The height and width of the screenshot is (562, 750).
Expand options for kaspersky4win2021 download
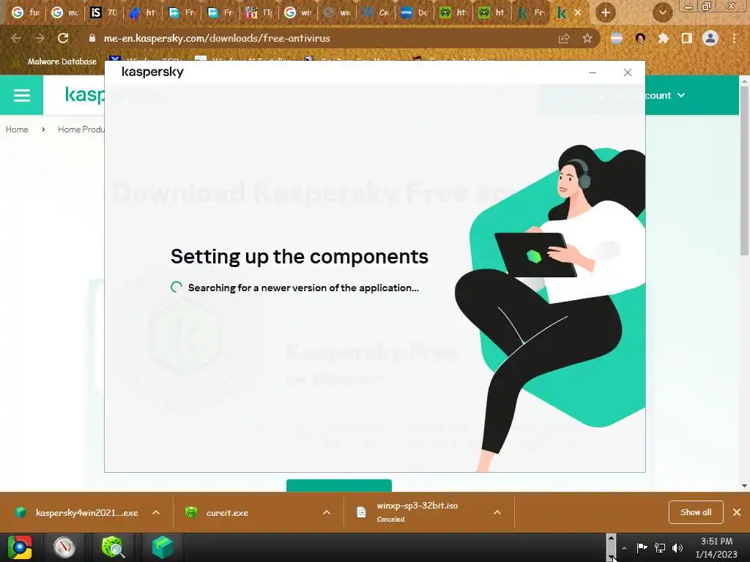click(156, 512)
